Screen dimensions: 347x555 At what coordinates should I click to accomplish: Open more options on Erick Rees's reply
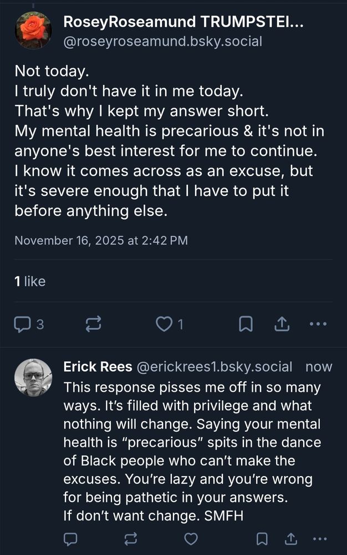click(320, 538)
